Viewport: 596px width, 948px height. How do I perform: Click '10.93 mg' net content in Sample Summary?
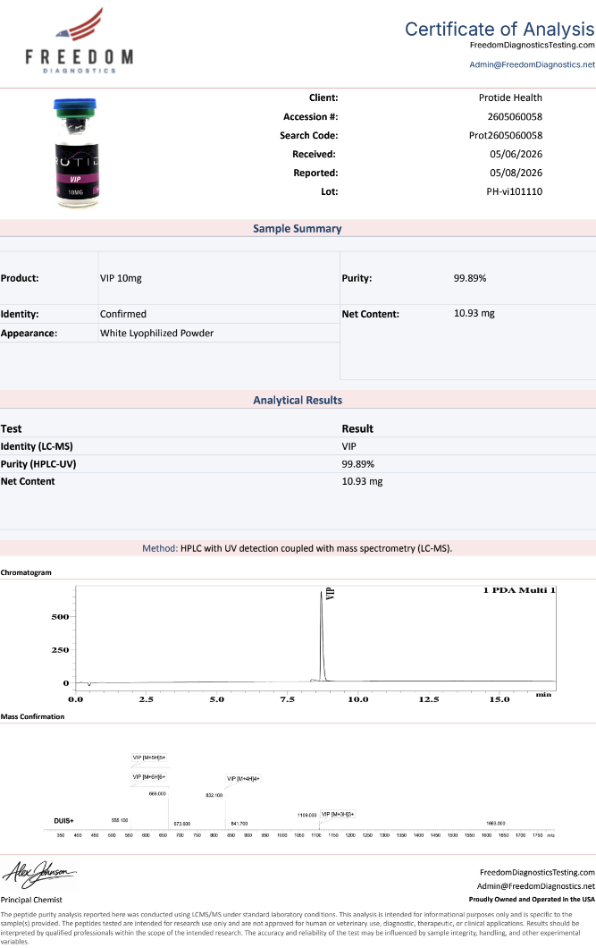coord(474,313)
